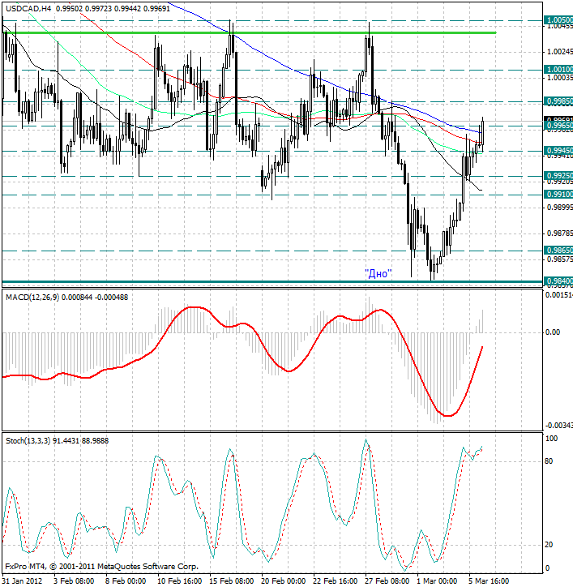Click the 1.00500 price level tag

(x=558, y=19)
